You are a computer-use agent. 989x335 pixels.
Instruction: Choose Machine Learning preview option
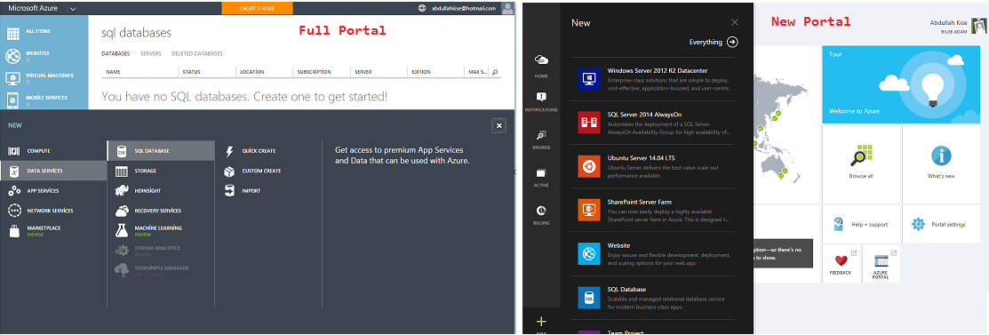pos(162,230)
